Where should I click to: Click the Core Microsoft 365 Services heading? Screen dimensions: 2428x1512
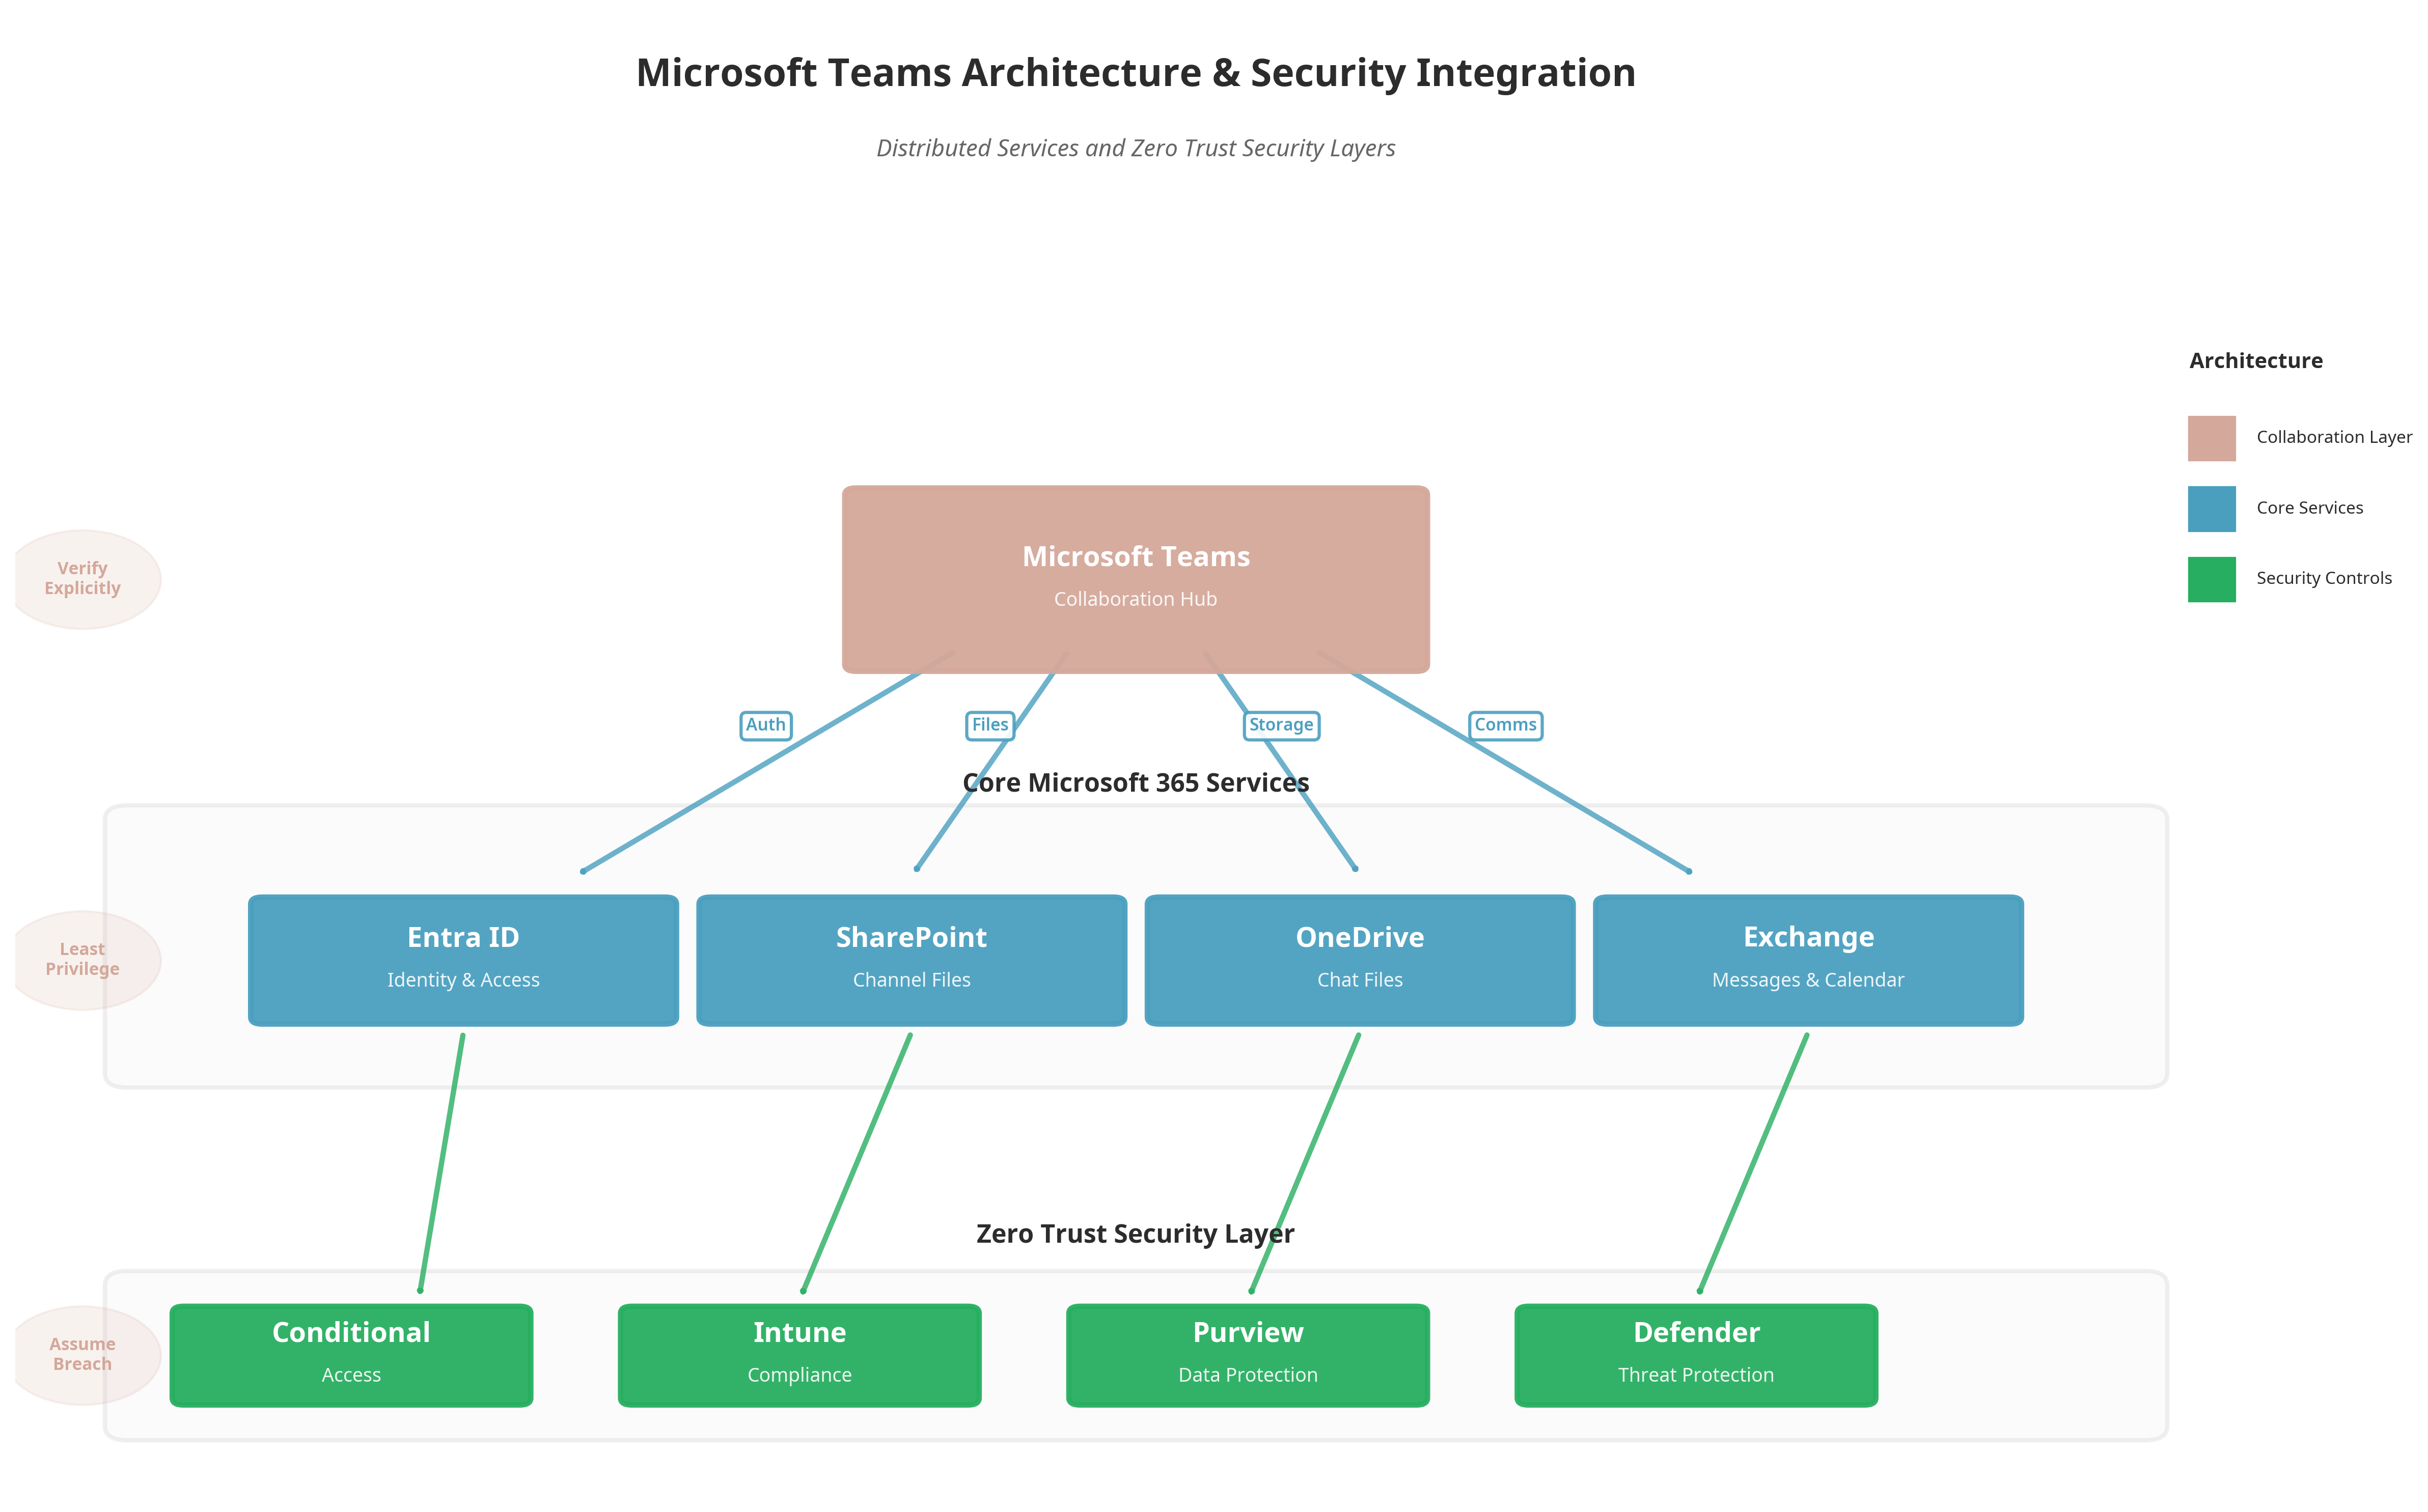1135,783
